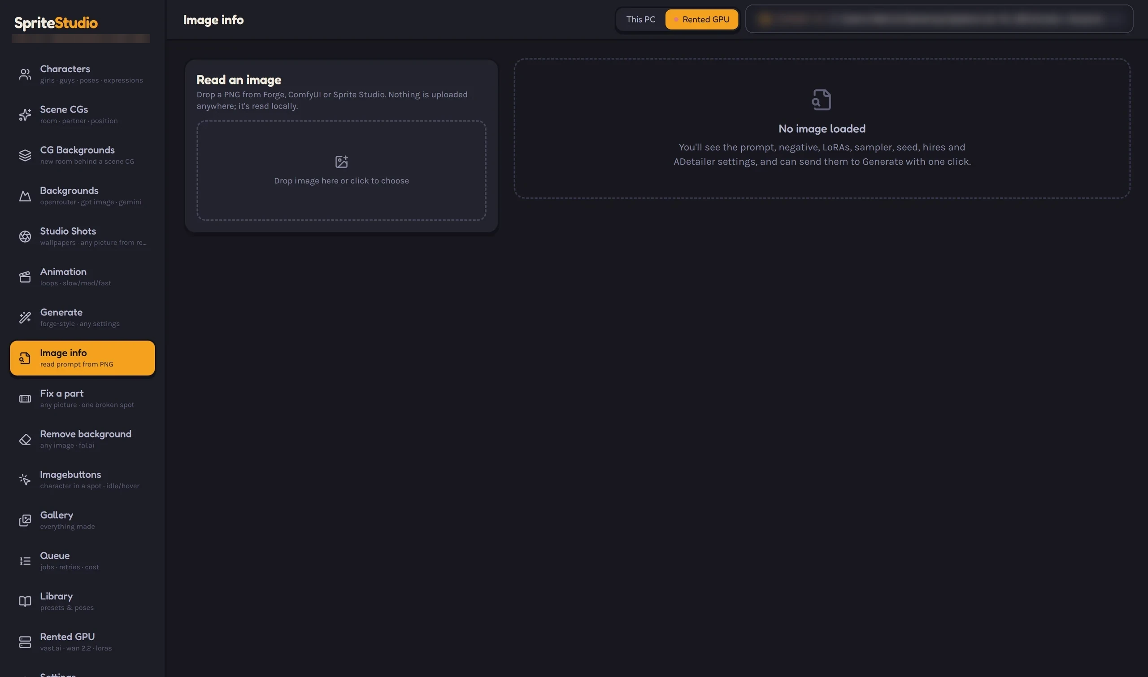Select the Generate magic wand icon
The height and width of the screenshot is (677, 1148).
[x=25, y=318]
